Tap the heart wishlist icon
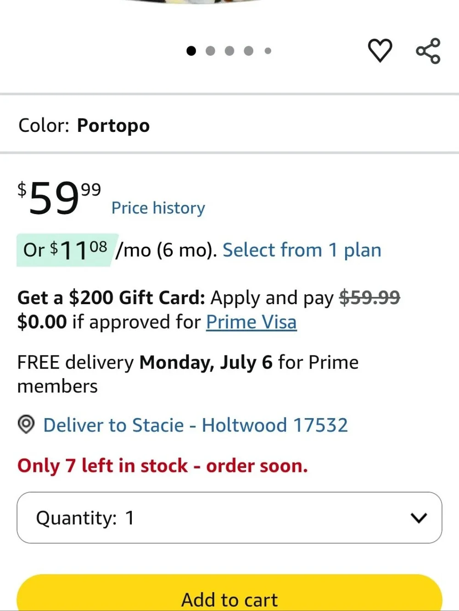Screen dimensions: 459x611 point(380,51)
